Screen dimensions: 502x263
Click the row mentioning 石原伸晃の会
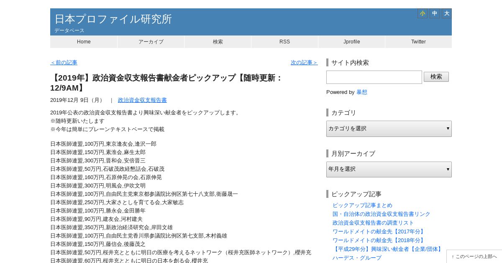pos(106,177)
